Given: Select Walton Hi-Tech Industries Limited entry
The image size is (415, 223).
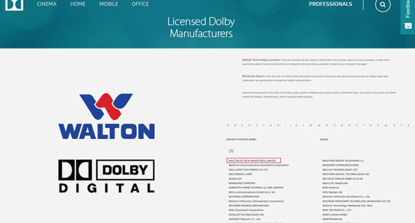Looking at the screenshot, I should (252, 161).
